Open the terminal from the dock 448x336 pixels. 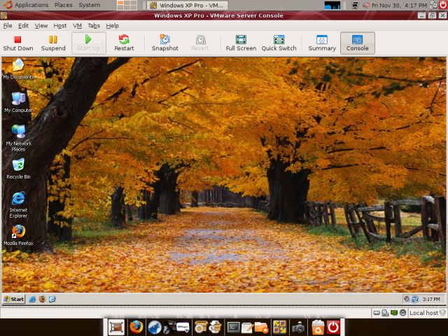233,327
